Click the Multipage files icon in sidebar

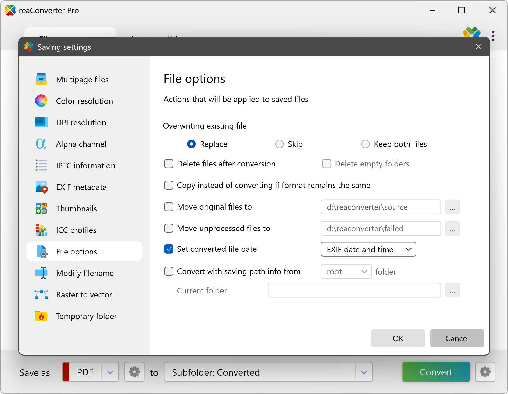click(41, 79)
